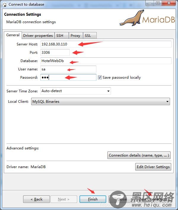Click the Database field with HotelWebDb
The width and height of the screenshot is (178, 210).
coord(106,61)
